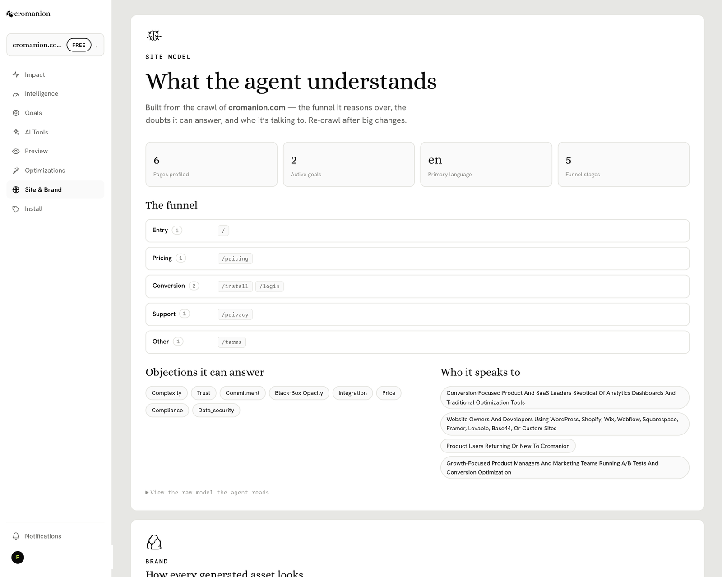Open the Impact page
Viewport: 722px width, 577px height.
coord(55,74)
